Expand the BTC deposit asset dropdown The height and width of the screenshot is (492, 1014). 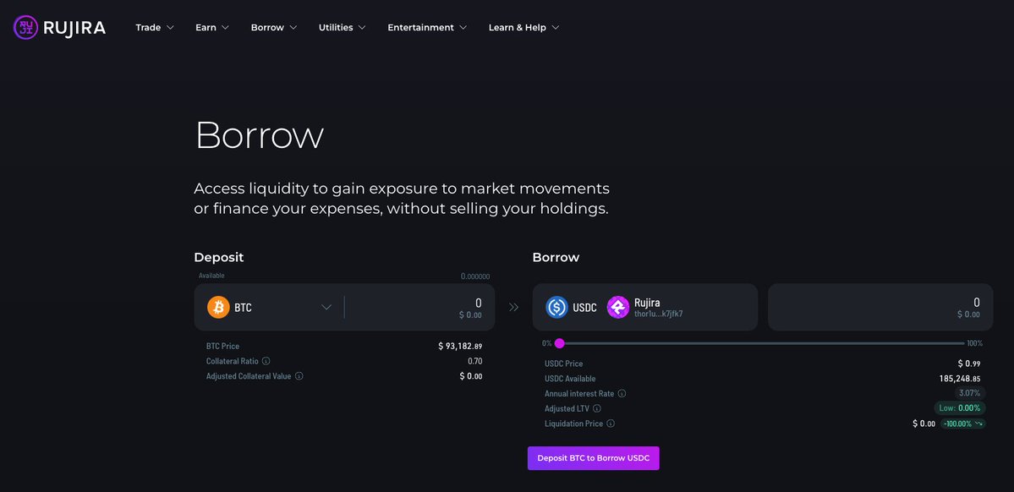point(326,307)
